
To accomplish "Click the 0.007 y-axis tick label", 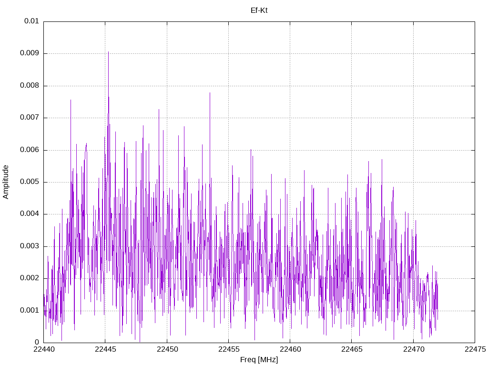I will (x=30, y=117).
